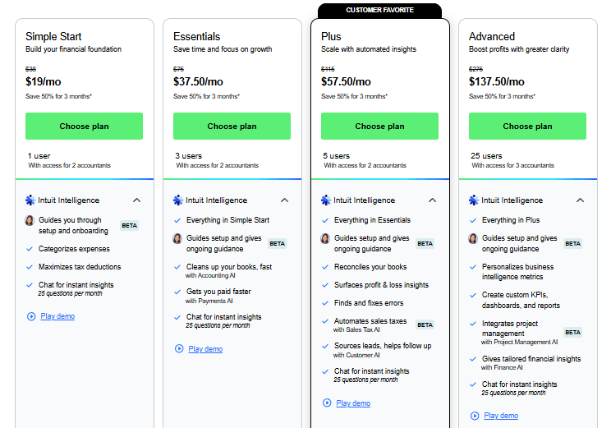Image resolution: width=611 pixels, height=428 pixels.
Task: Click the $57.50/mo price
Action: tap(346, 81)
